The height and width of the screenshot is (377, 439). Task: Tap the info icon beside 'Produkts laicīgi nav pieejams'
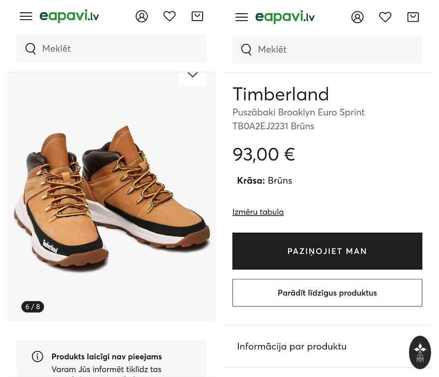point(37,356)
